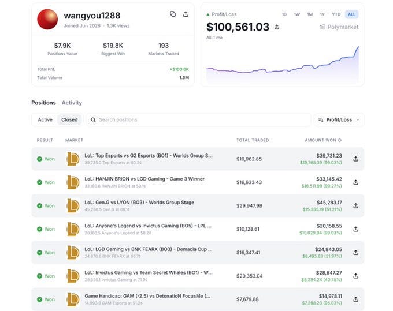Share the Invictus vs Team Secret Whales position
Viewport: 393px width, 311px height.
pyautogui.click(x=355, y=276)
